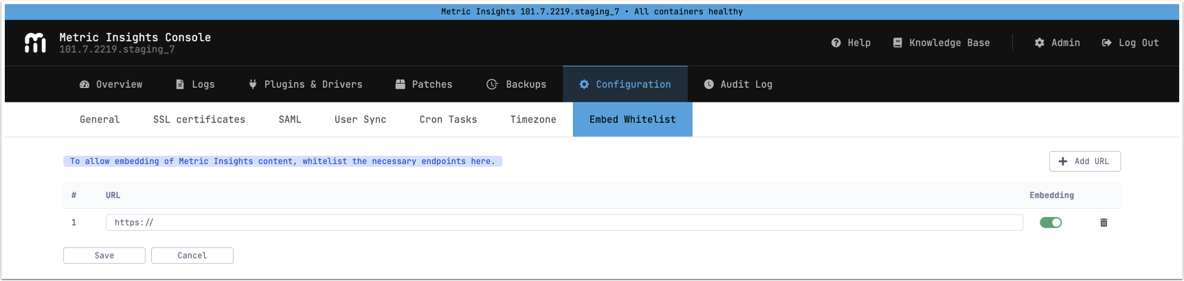Open the Cron Tasks sub-tab
This screenshot has height=281, width=1184.
tap(448, 120)
